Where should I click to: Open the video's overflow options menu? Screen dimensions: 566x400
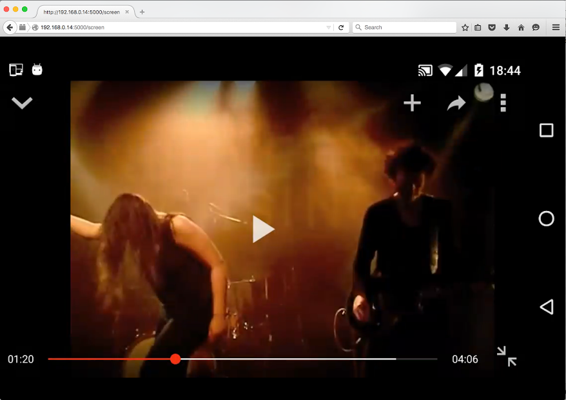pyautogui.click(x=503, y=103)
